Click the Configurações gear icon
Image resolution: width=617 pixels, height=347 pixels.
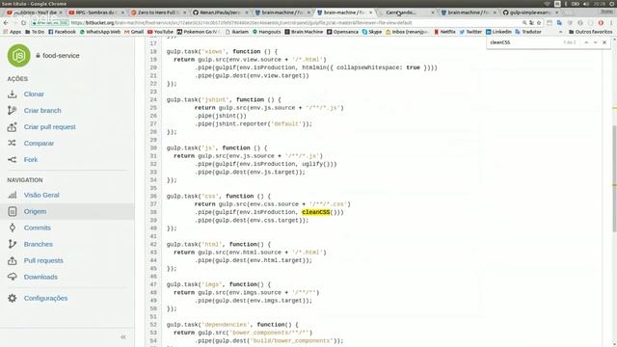tap(13, 298)
